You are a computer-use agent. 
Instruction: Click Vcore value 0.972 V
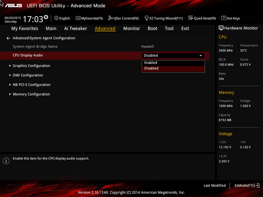point(245,65)
